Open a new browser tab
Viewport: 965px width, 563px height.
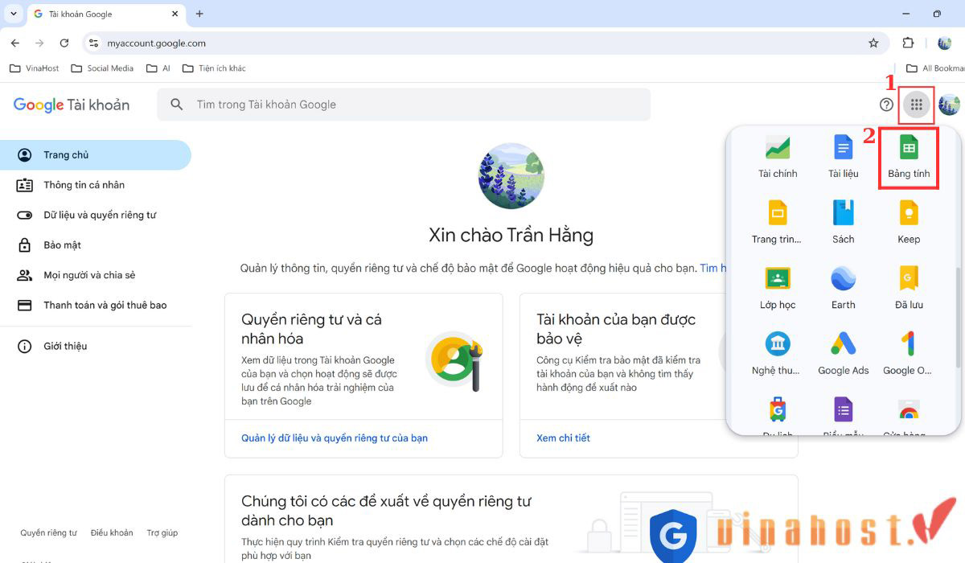(199, 14)
